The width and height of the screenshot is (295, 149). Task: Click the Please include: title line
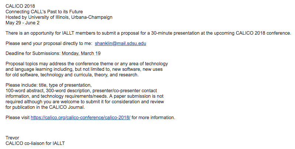coord(48,85)
